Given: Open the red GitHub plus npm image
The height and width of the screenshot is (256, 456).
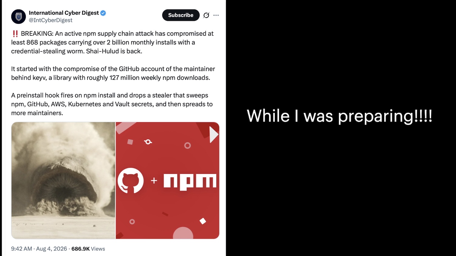Looking at the screenshot, I should pos(168,180).
